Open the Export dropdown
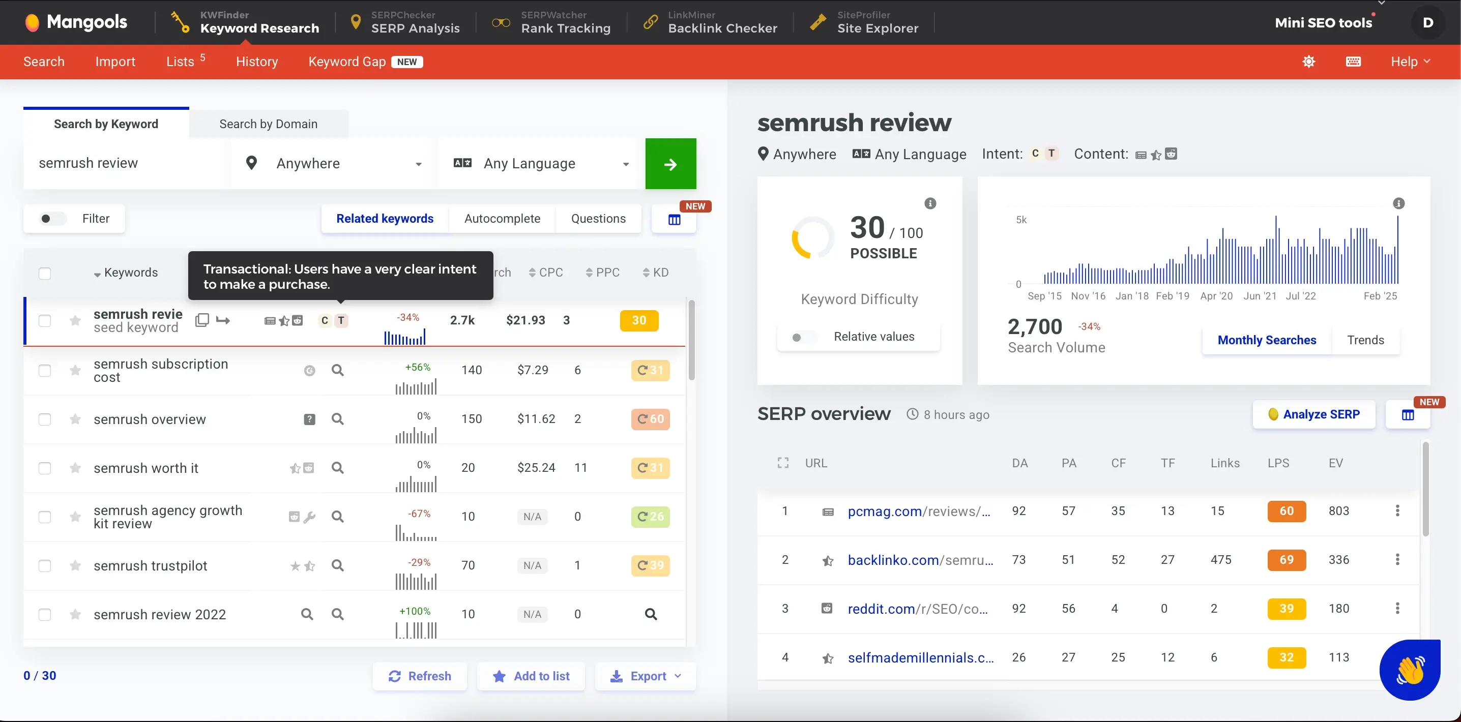1461x722 pixels. coord(646,676)
